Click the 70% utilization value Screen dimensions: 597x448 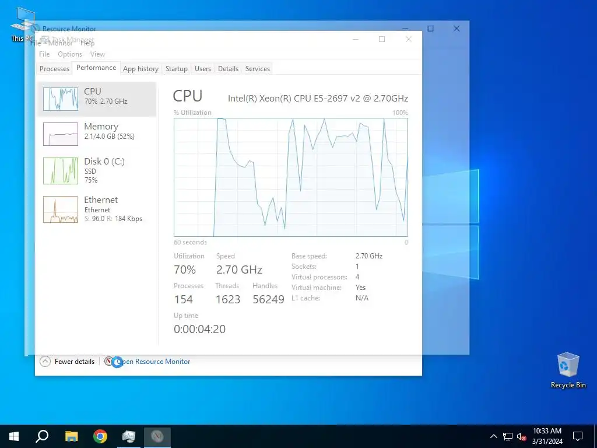(x=185, y=269)
